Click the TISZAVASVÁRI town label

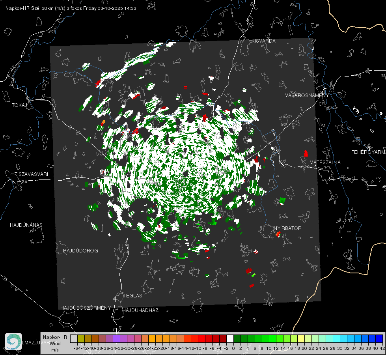pos(31,174)
